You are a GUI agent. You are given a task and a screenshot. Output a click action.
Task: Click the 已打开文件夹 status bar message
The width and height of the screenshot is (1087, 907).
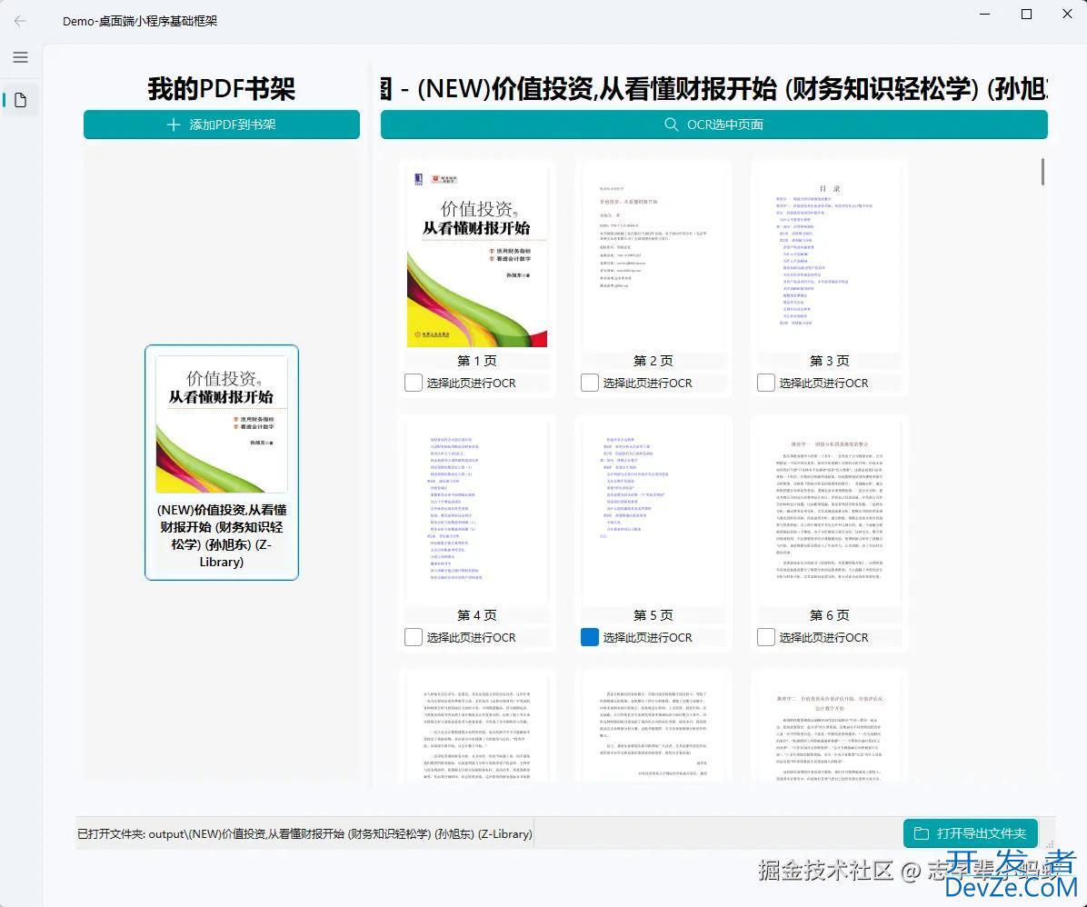point(305,833)
